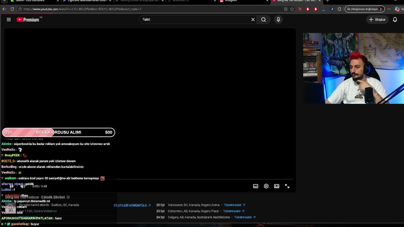Viewport: 404px width, 227px height.
Task: Open browser extensions puzzle icon
Action: [339, 9]
